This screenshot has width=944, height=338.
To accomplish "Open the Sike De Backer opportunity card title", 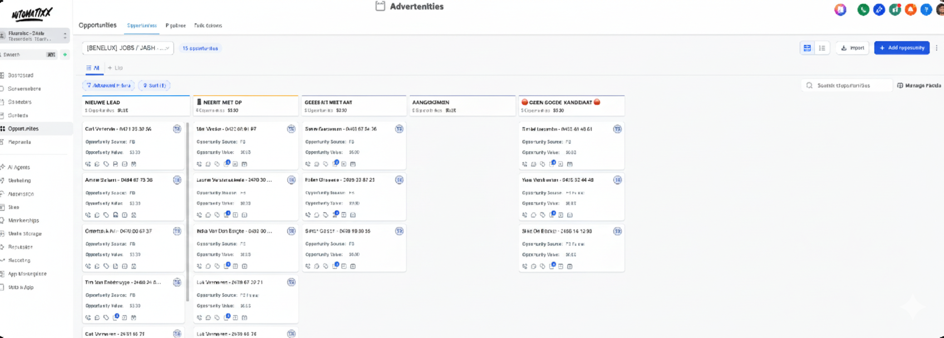I will coord(557,231).
